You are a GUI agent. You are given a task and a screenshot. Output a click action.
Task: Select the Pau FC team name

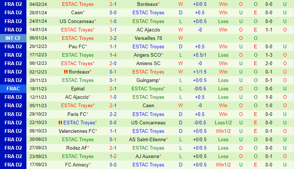click(x=77, y=46)
